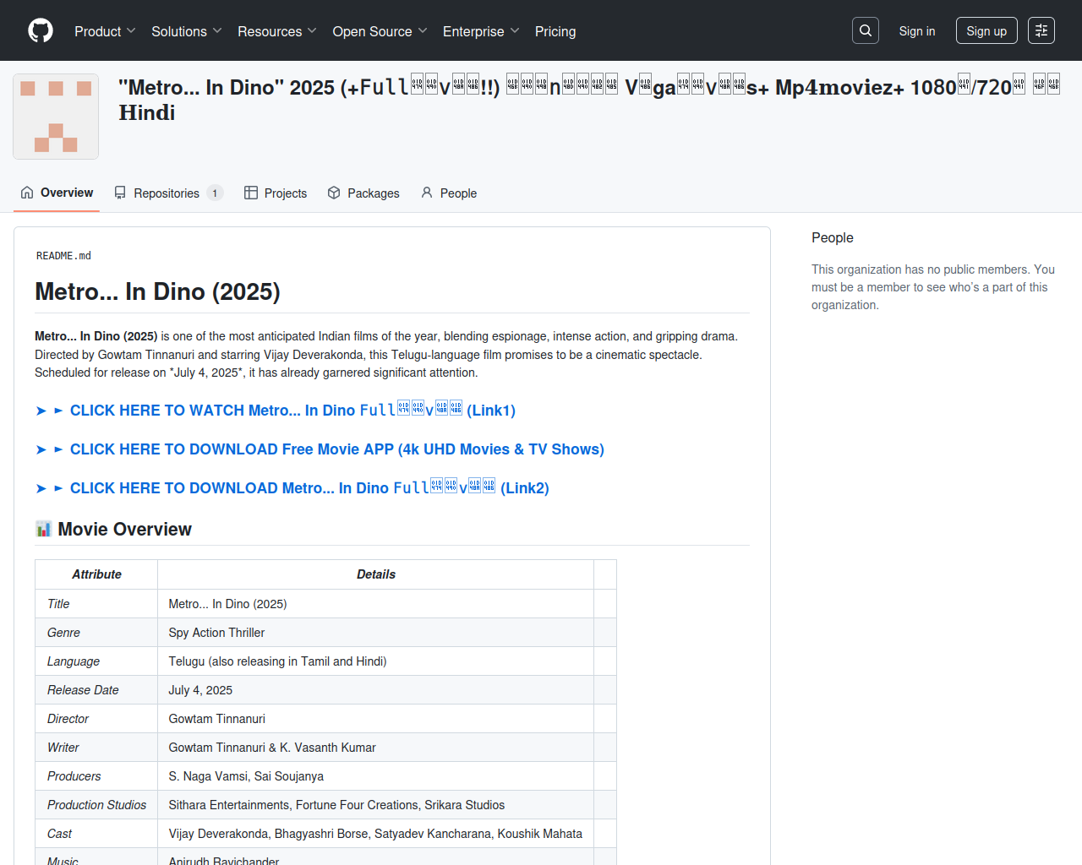
Task: Switch to the Repositories tab
Action: [x=168, y=193]
